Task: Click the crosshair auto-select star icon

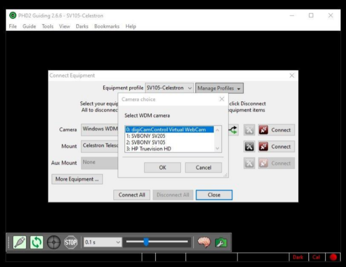Action: 53,242
